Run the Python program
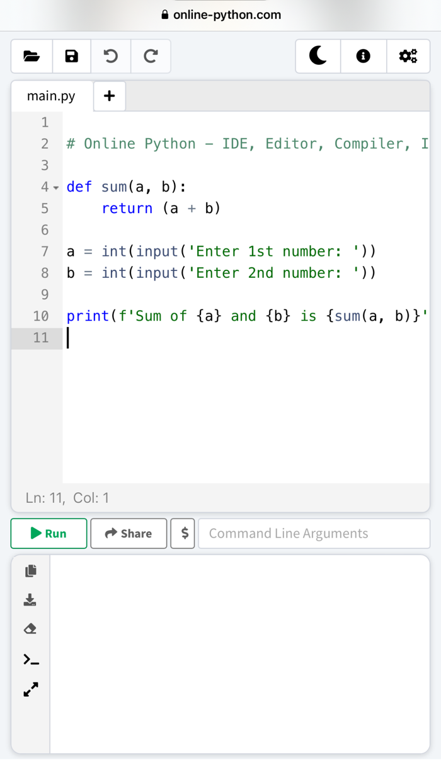Image resolution: width=441 pixels, height=784 pixels. [x=49, y=533]
